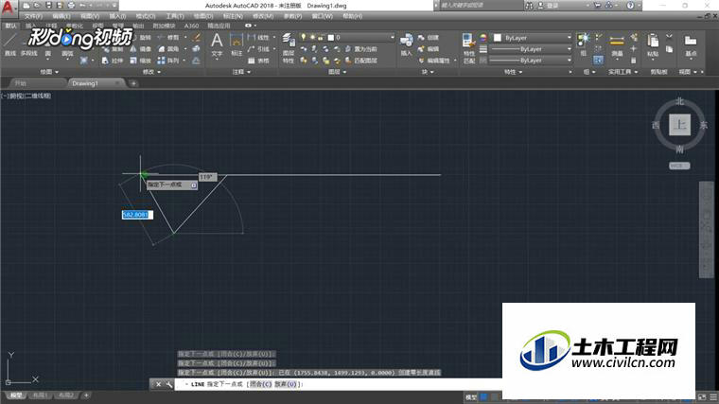Open Layer Properties (图层特性) manager
This screenshot has width=719, height=404.
(x=289, y=48)
